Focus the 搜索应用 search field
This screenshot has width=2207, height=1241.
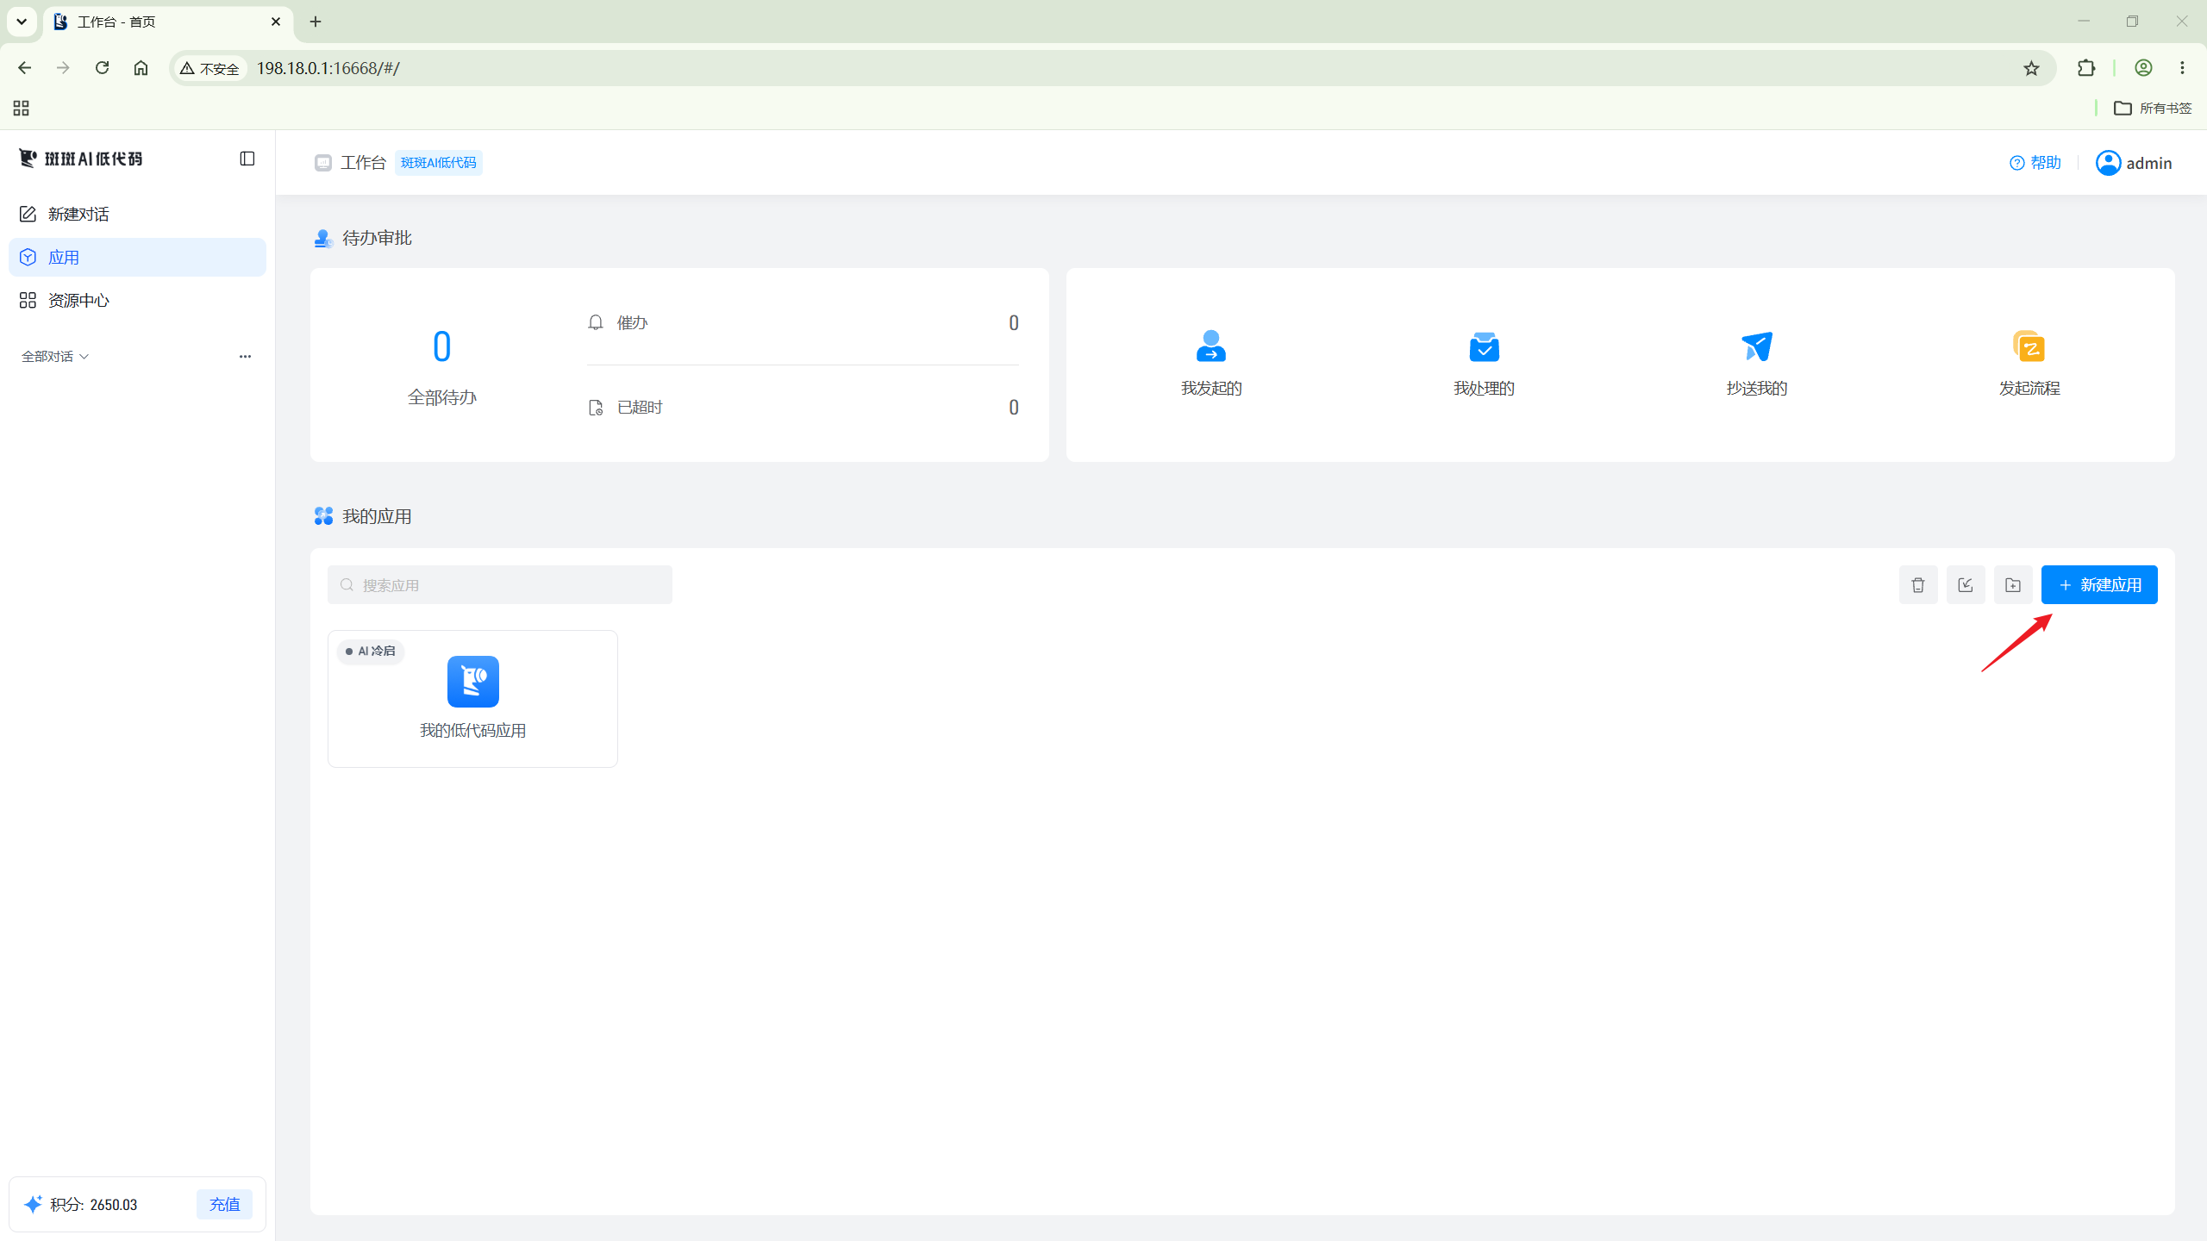[500, 585]
